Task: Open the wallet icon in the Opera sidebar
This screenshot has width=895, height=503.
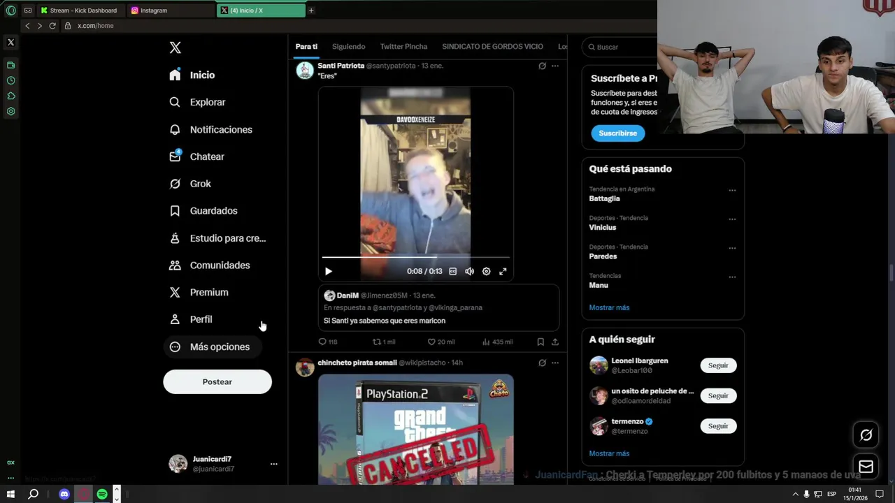Action: point(10,65)
